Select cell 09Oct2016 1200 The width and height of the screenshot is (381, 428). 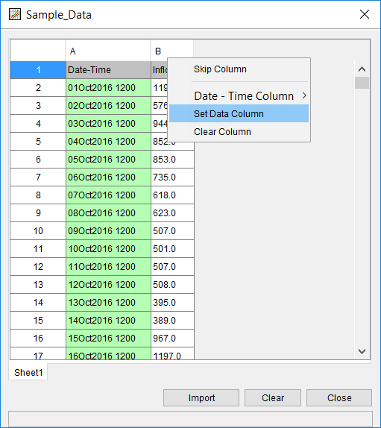coord(108,230)
